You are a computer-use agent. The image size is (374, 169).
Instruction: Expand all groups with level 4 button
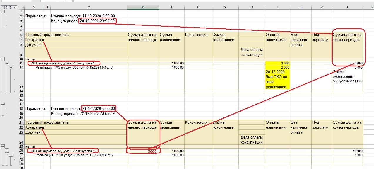click(15, 7)
